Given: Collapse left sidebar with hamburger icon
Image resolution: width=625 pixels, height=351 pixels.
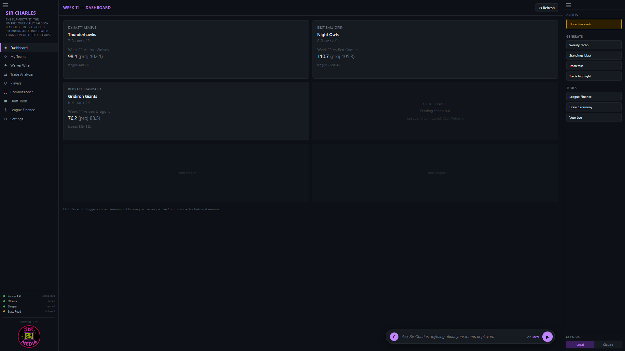Looking at the screenshot, I should click(x=5, y=5).
